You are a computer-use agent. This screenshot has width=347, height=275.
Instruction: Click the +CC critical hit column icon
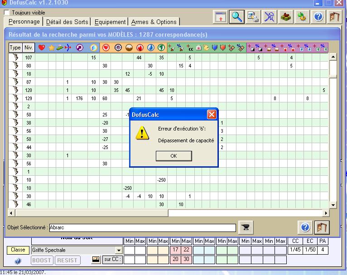click(190, 48)
